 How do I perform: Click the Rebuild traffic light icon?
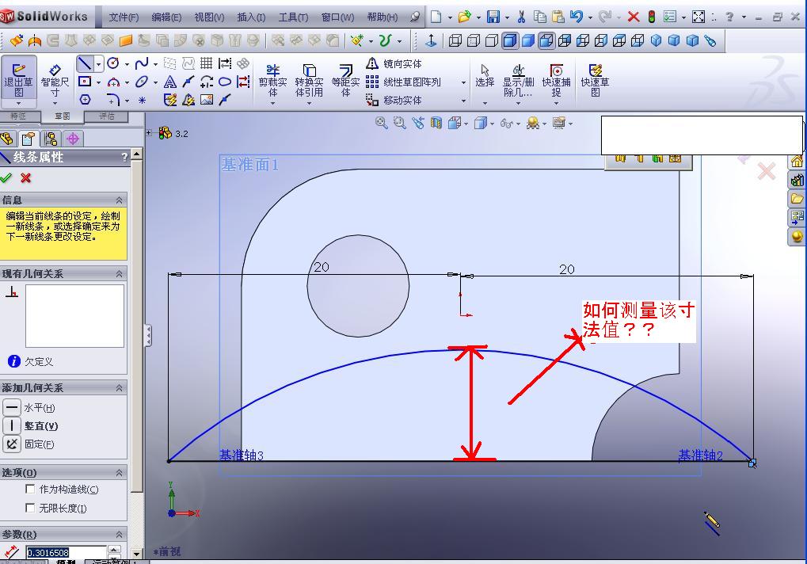[651, 17]
